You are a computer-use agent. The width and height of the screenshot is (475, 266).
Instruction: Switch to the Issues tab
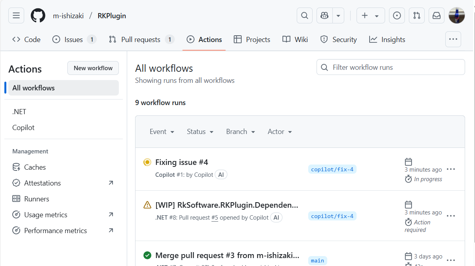[x=74, y=39]
